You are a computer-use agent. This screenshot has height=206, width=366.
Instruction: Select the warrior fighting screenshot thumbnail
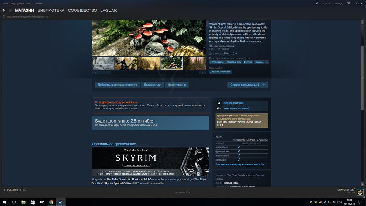click(x=126, y=63)
